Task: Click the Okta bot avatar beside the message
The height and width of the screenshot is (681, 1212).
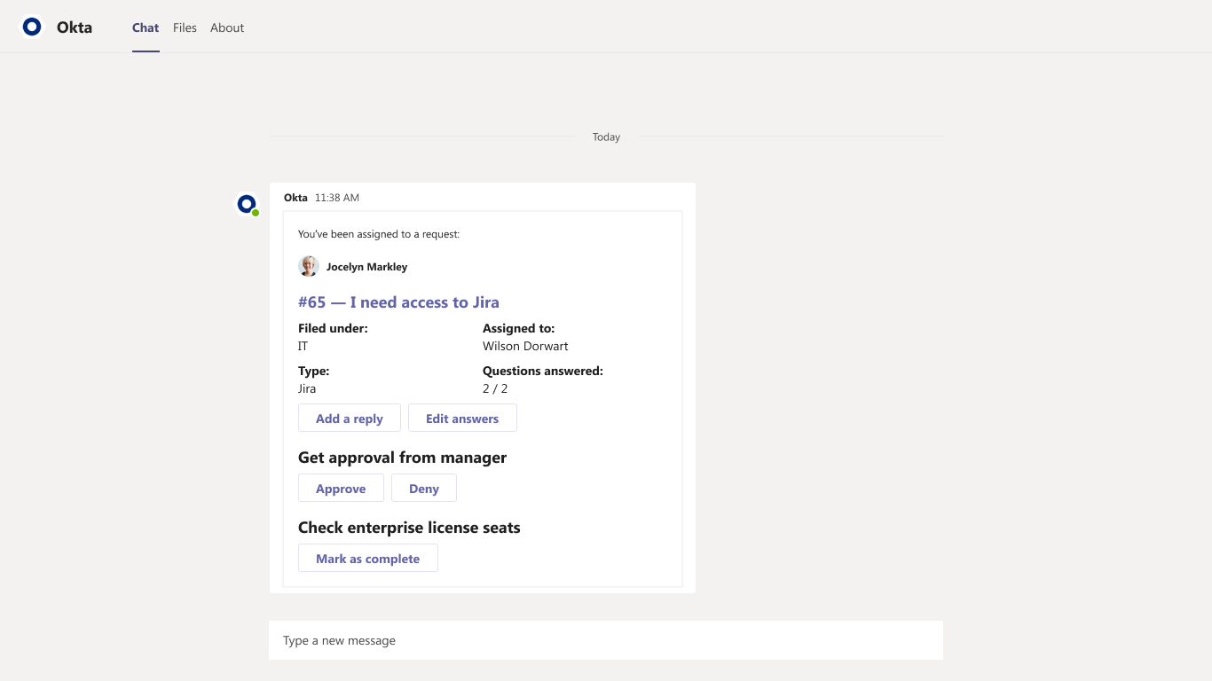Action: click(x=247, y=204)
